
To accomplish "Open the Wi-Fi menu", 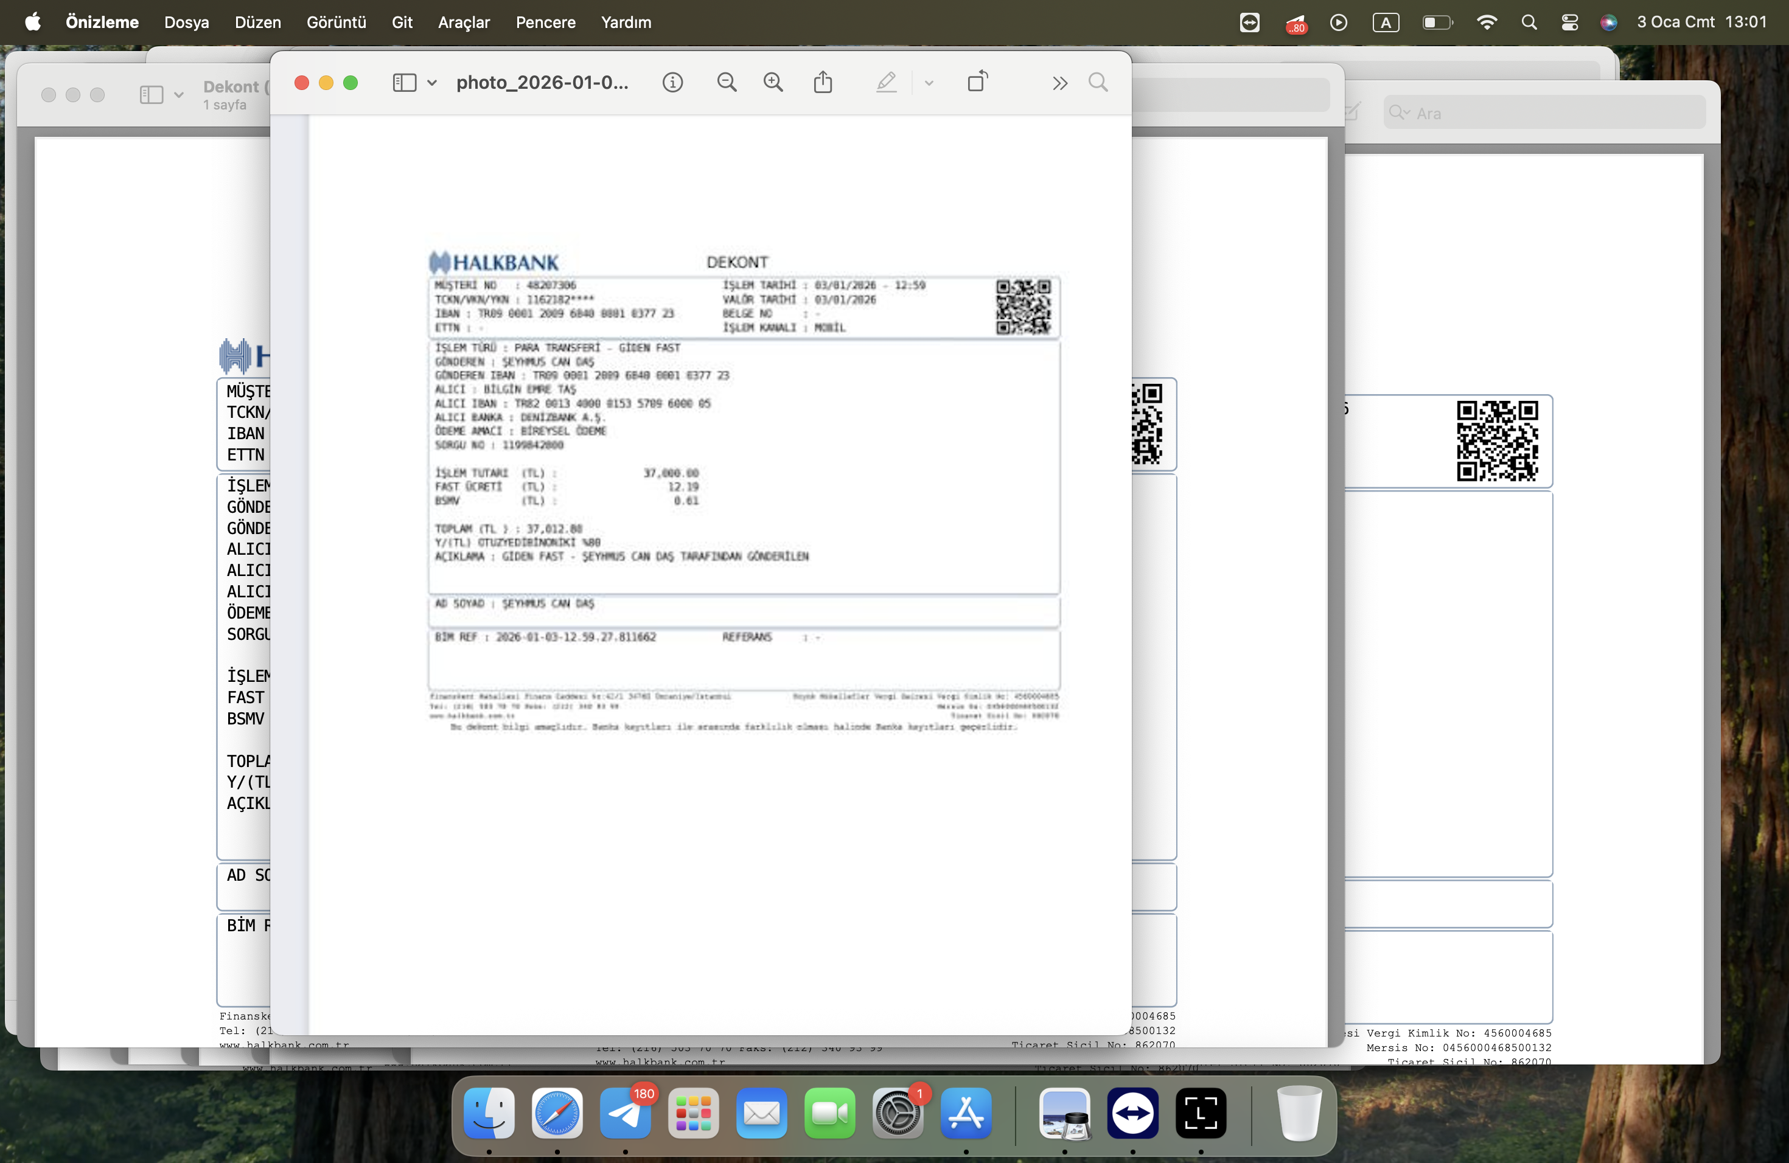I will [1487, 23].
